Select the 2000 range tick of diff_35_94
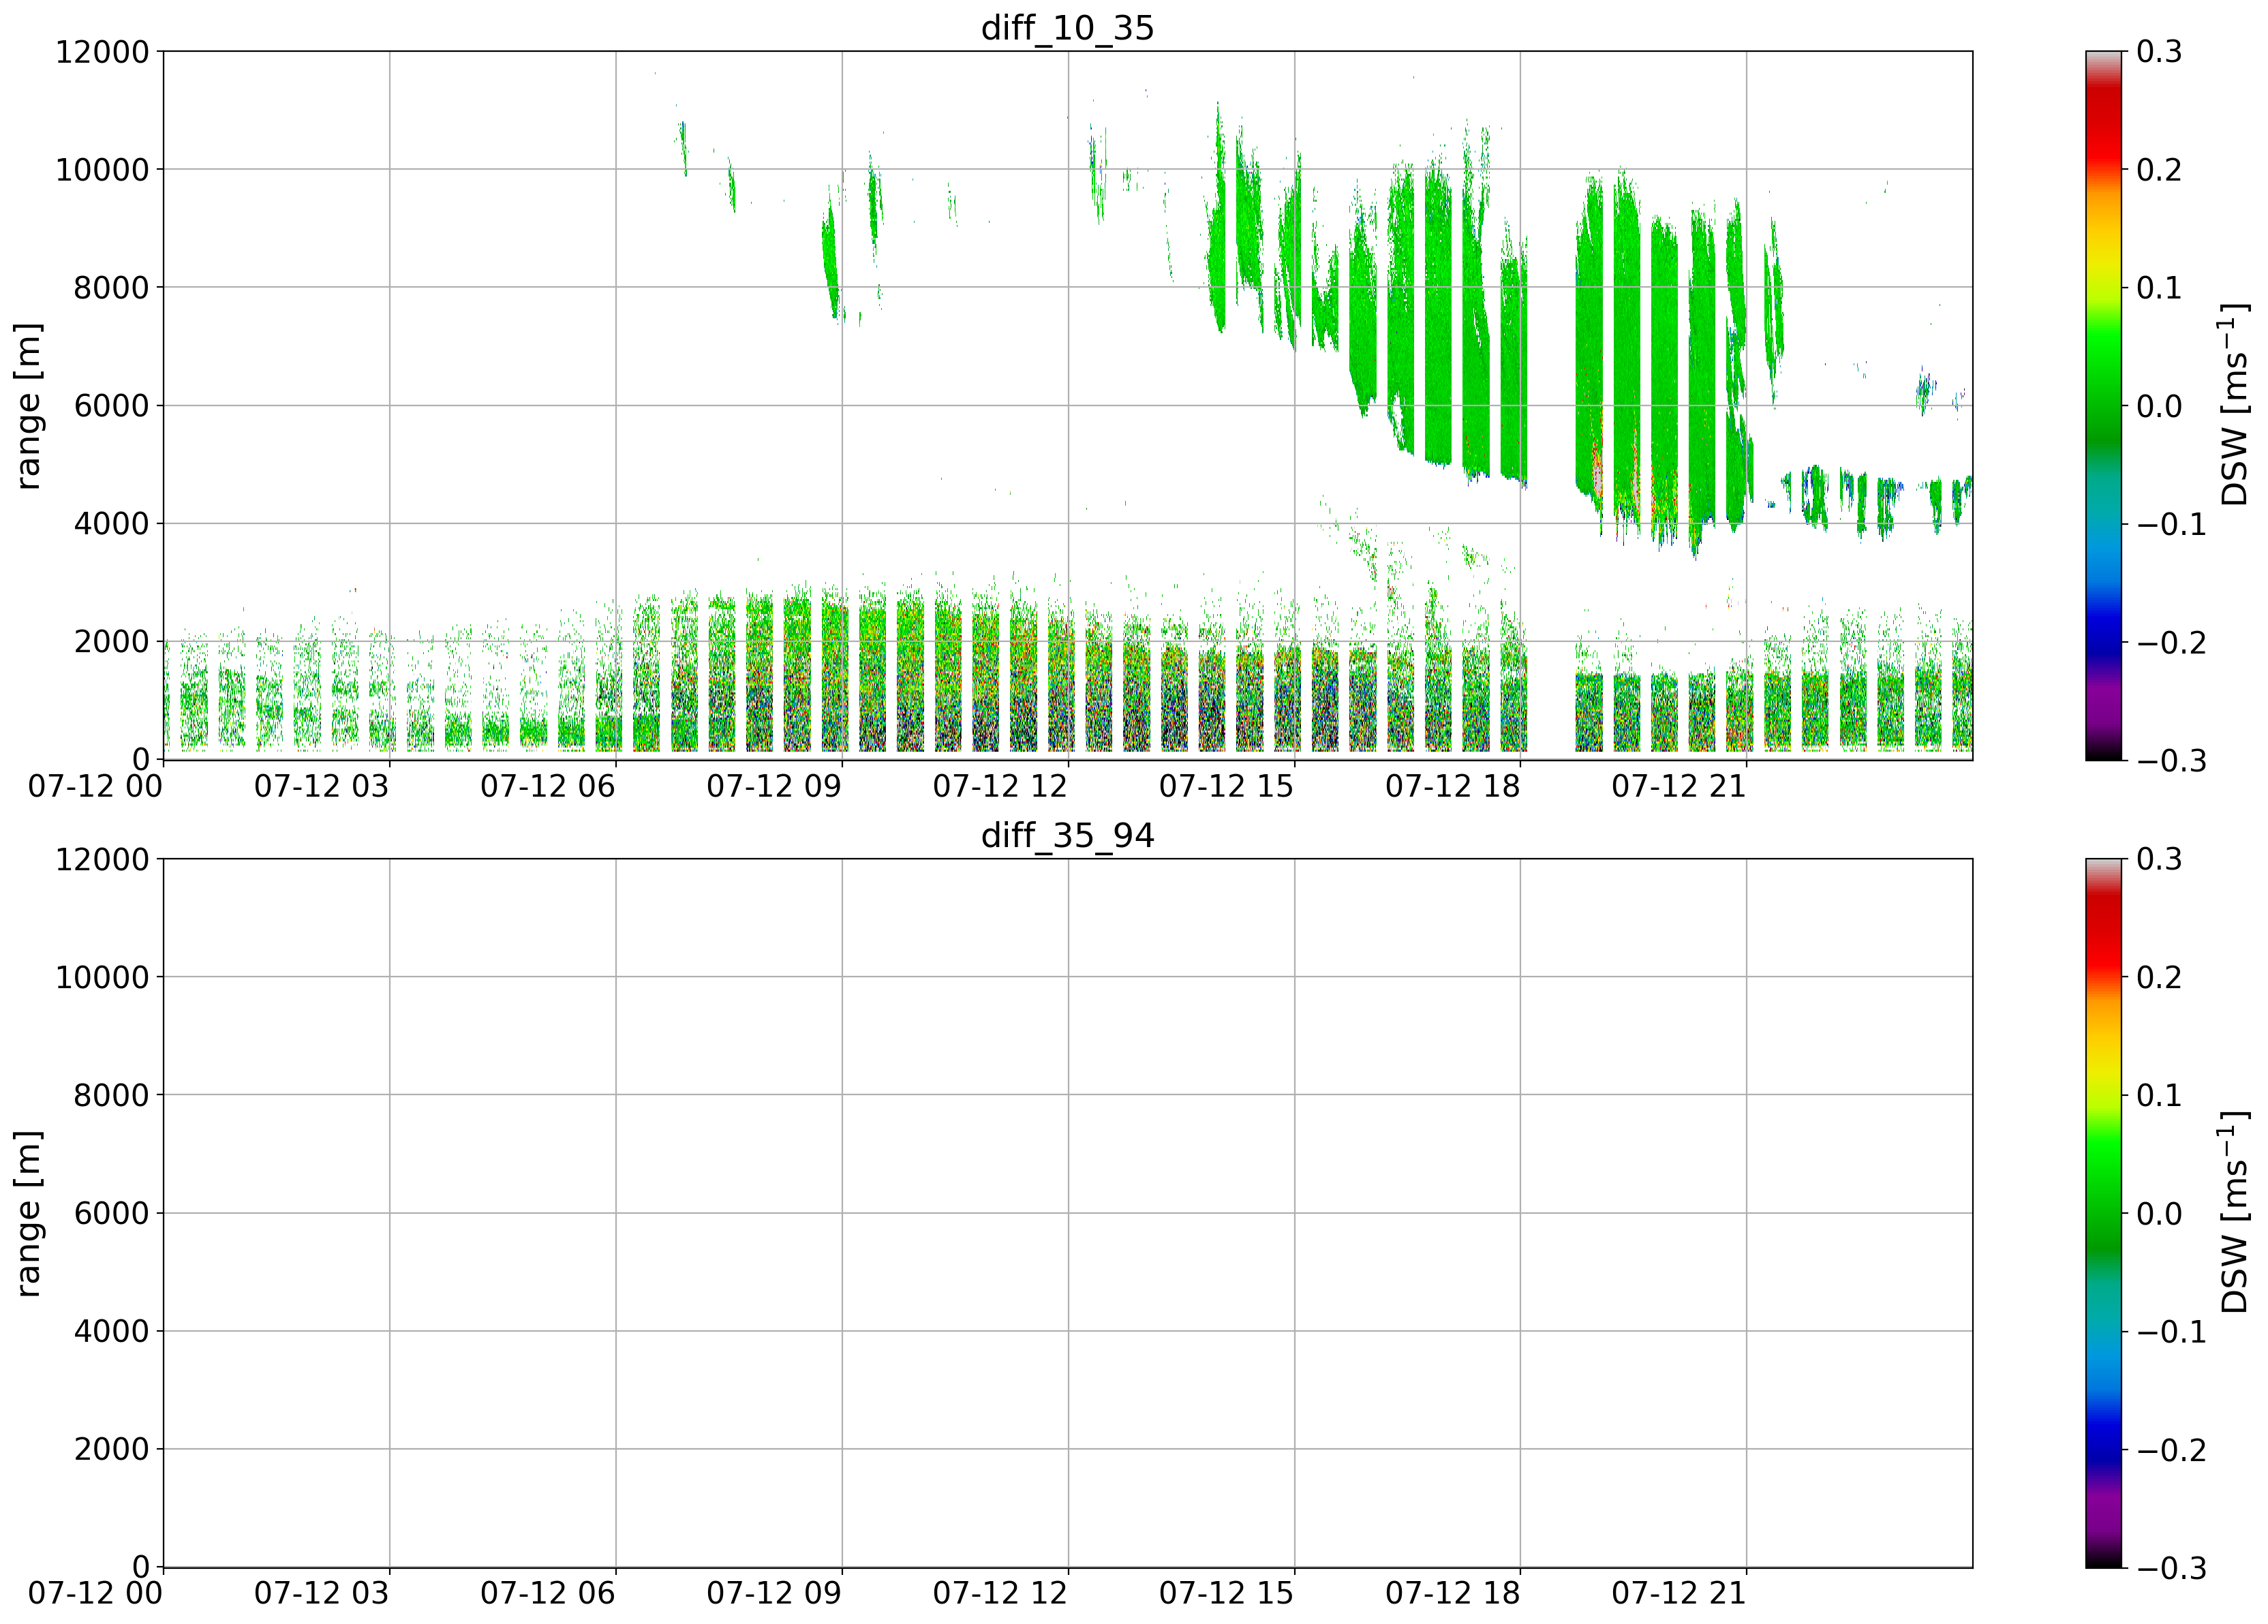This screenshot has width=2268, height=1624. 111,1450
